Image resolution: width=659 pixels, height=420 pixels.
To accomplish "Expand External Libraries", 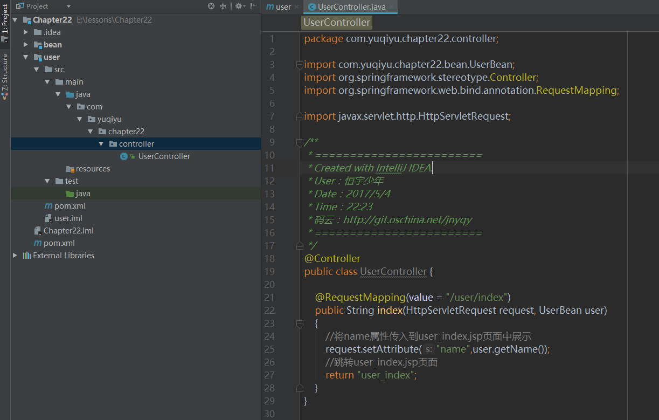I will tap(15, 256).
